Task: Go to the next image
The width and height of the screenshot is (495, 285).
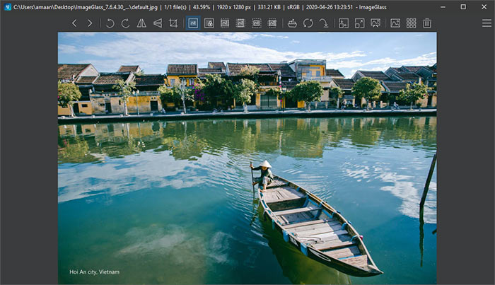Action: pyautogui.click(x=90, y=23)
